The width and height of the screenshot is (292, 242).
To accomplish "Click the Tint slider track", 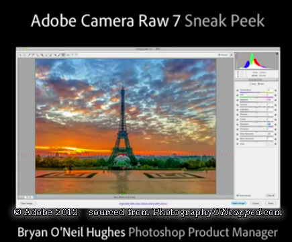I will (256, 97).
